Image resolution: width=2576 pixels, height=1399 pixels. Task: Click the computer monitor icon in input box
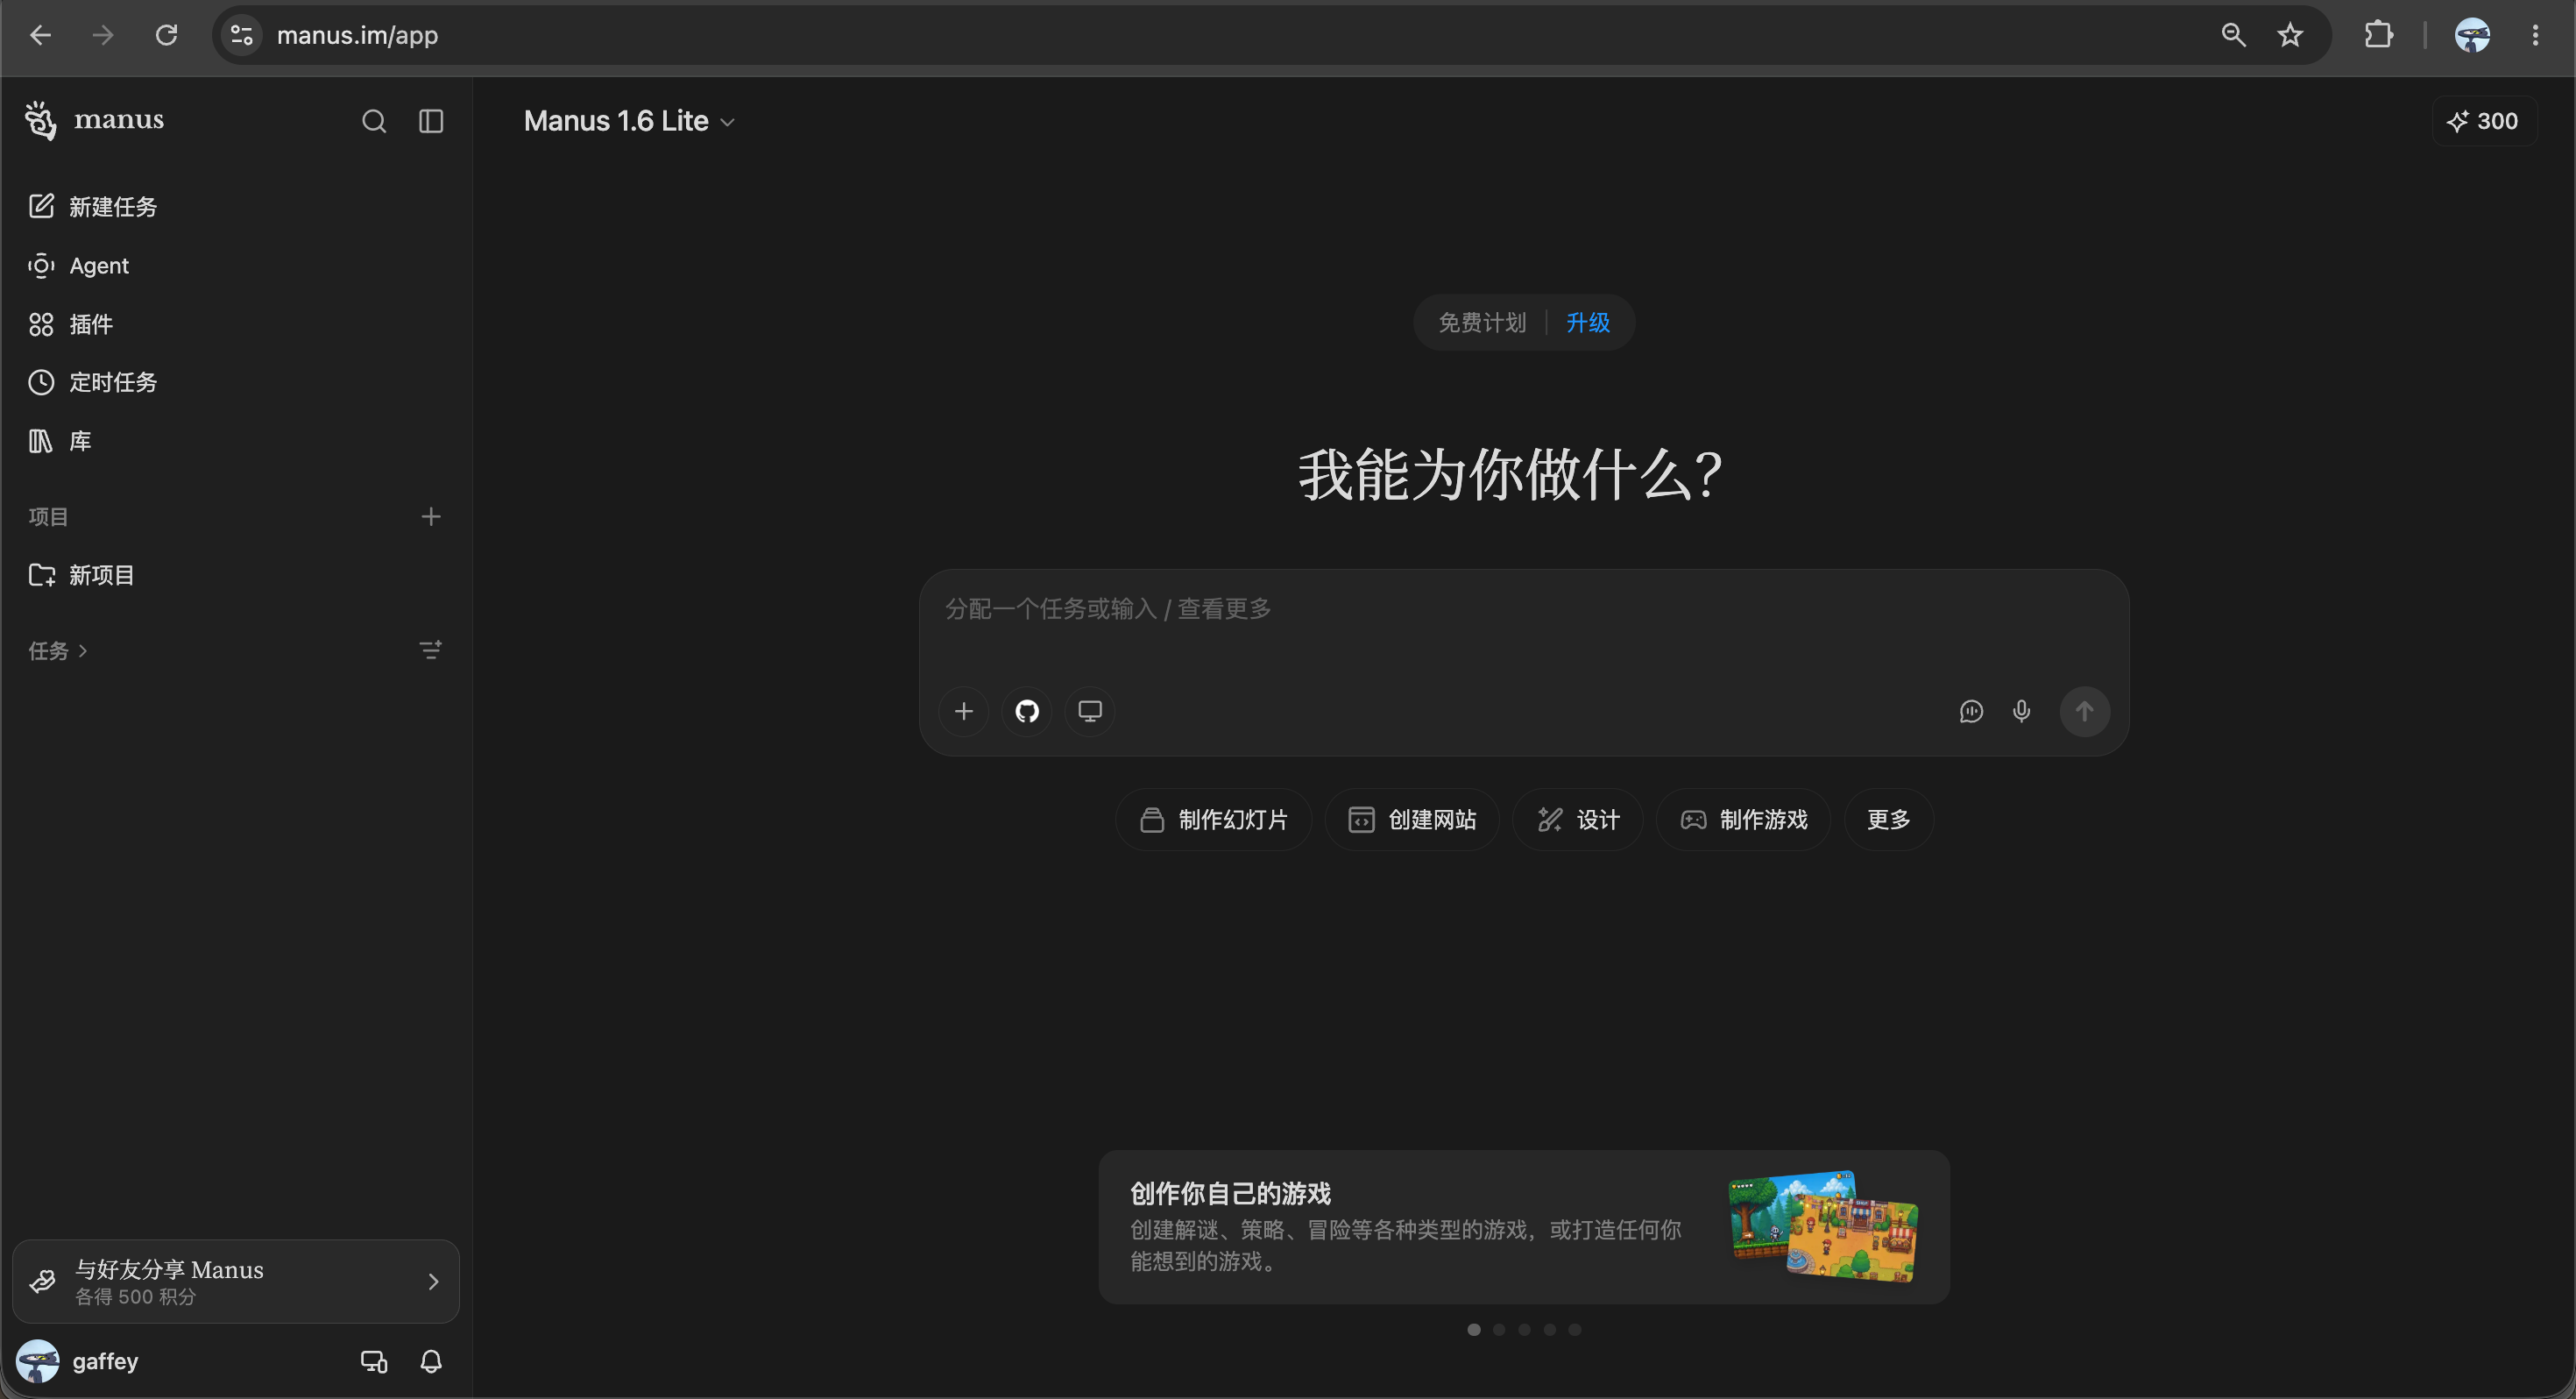pyautogui.click(x=1090, y=712)
